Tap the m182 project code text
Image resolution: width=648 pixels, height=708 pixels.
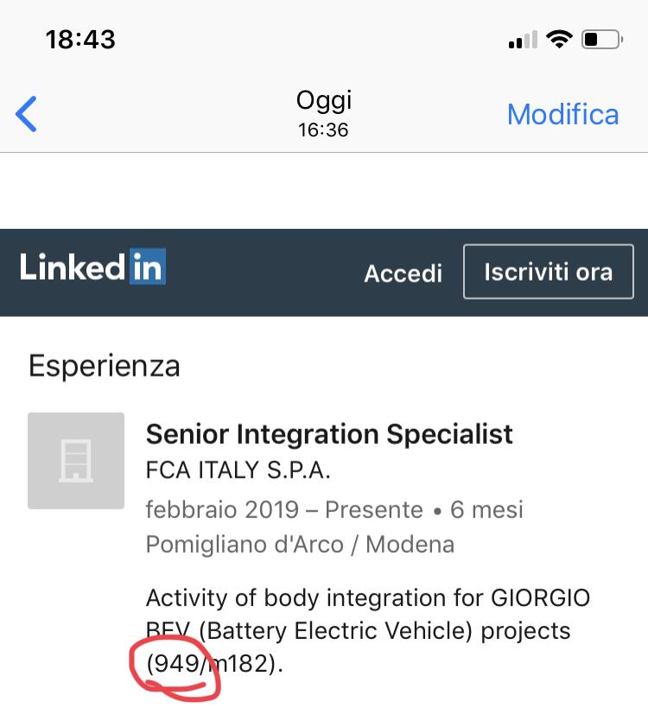coord(240,664)
